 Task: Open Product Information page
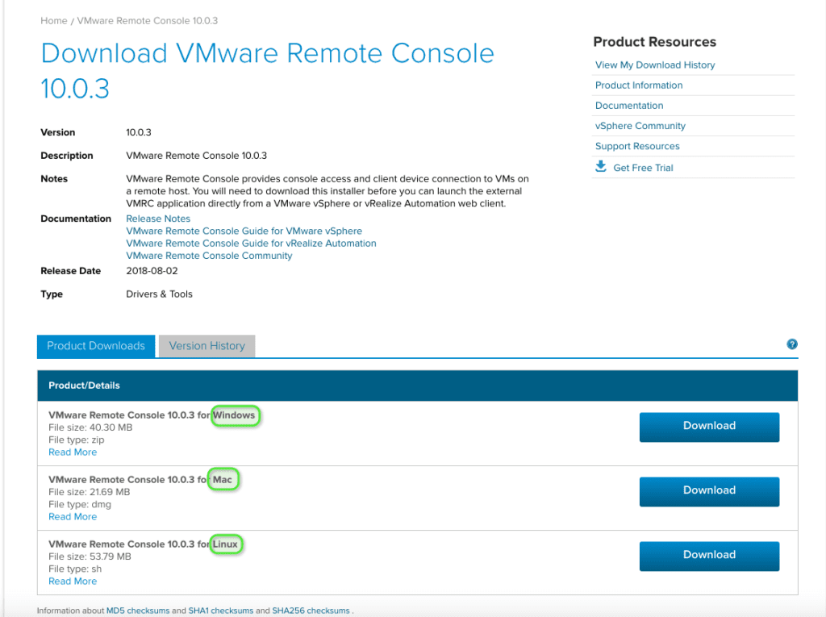pyautogui.click(x=638, y=85)
